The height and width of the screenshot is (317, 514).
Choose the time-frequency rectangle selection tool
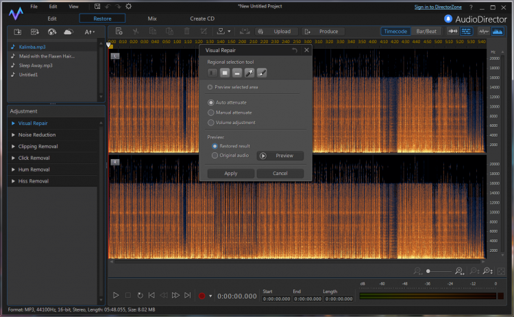tap(225, 72)
